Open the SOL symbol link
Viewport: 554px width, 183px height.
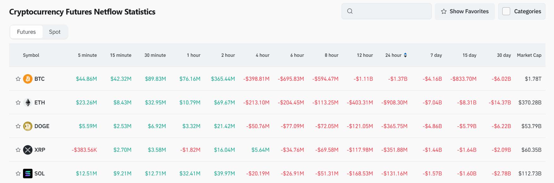[39, 174]
